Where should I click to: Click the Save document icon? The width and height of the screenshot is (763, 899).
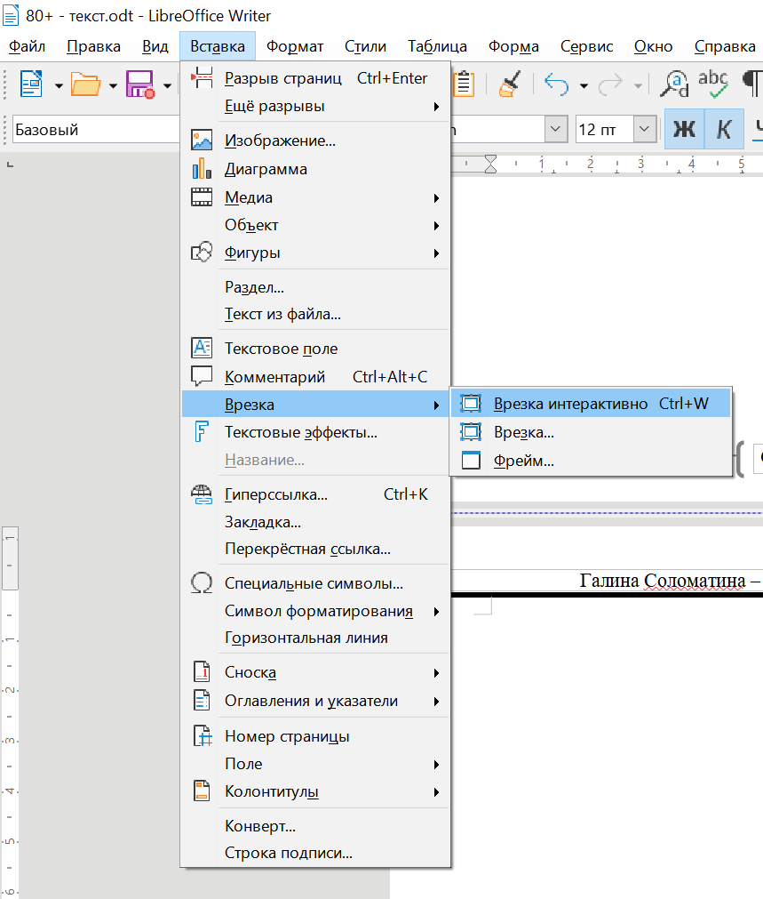point(140,84)
